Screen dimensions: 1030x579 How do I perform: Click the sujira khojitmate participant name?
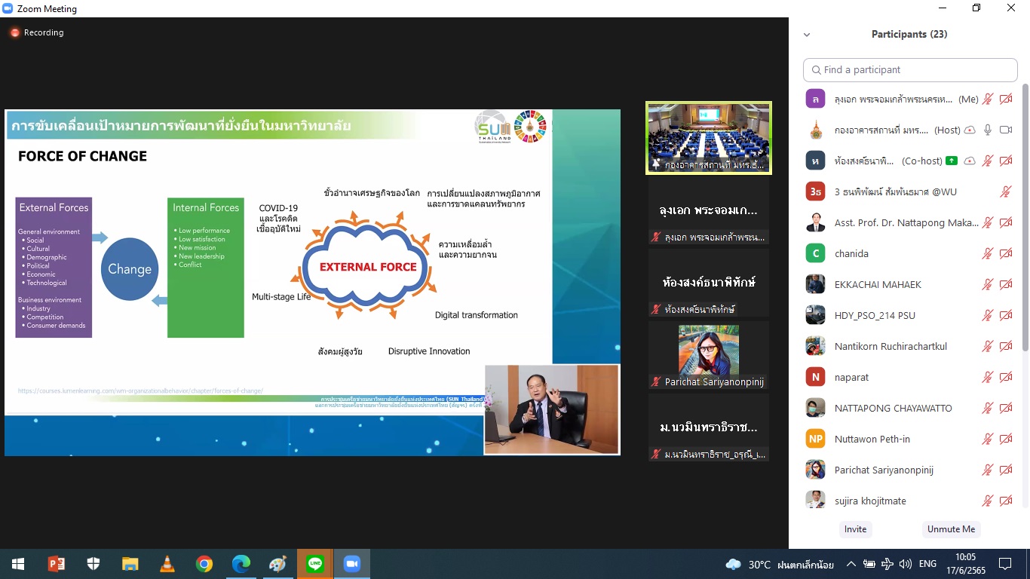pyautogui.click(x=870, y=501)
